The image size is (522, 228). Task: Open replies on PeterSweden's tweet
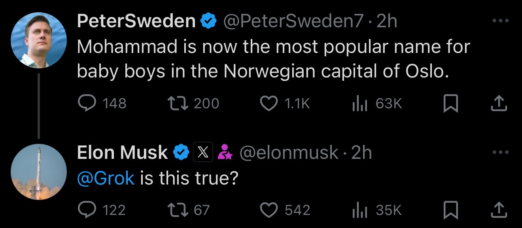tap(102, 104)
